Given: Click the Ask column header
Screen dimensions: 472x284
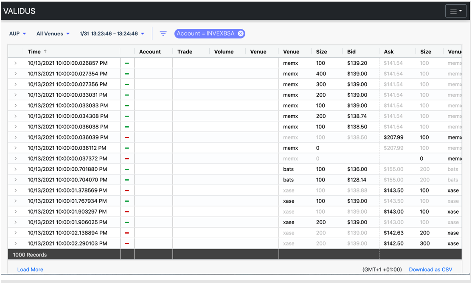Looking at the screenshot, I should tap(389, 52).
